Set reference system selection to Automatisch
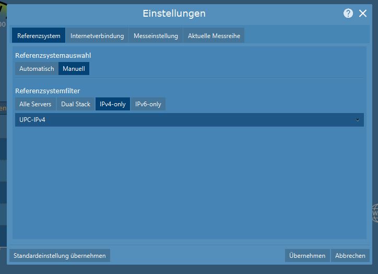 (37, 69)
